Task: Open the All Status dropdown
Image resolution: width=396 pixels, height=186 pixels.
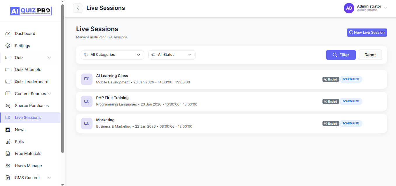Action: (172, 55)
